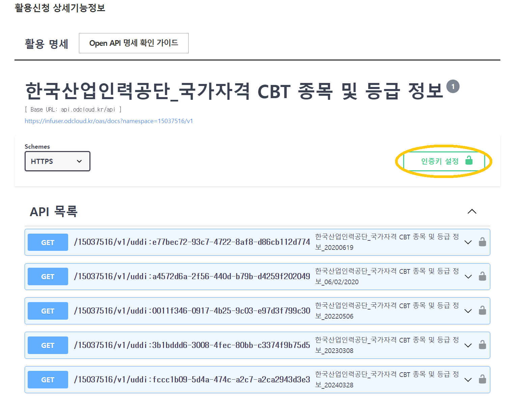Click GET button for fccc1b09 endpoint
The image size is (525, 411).
point(48,380)
